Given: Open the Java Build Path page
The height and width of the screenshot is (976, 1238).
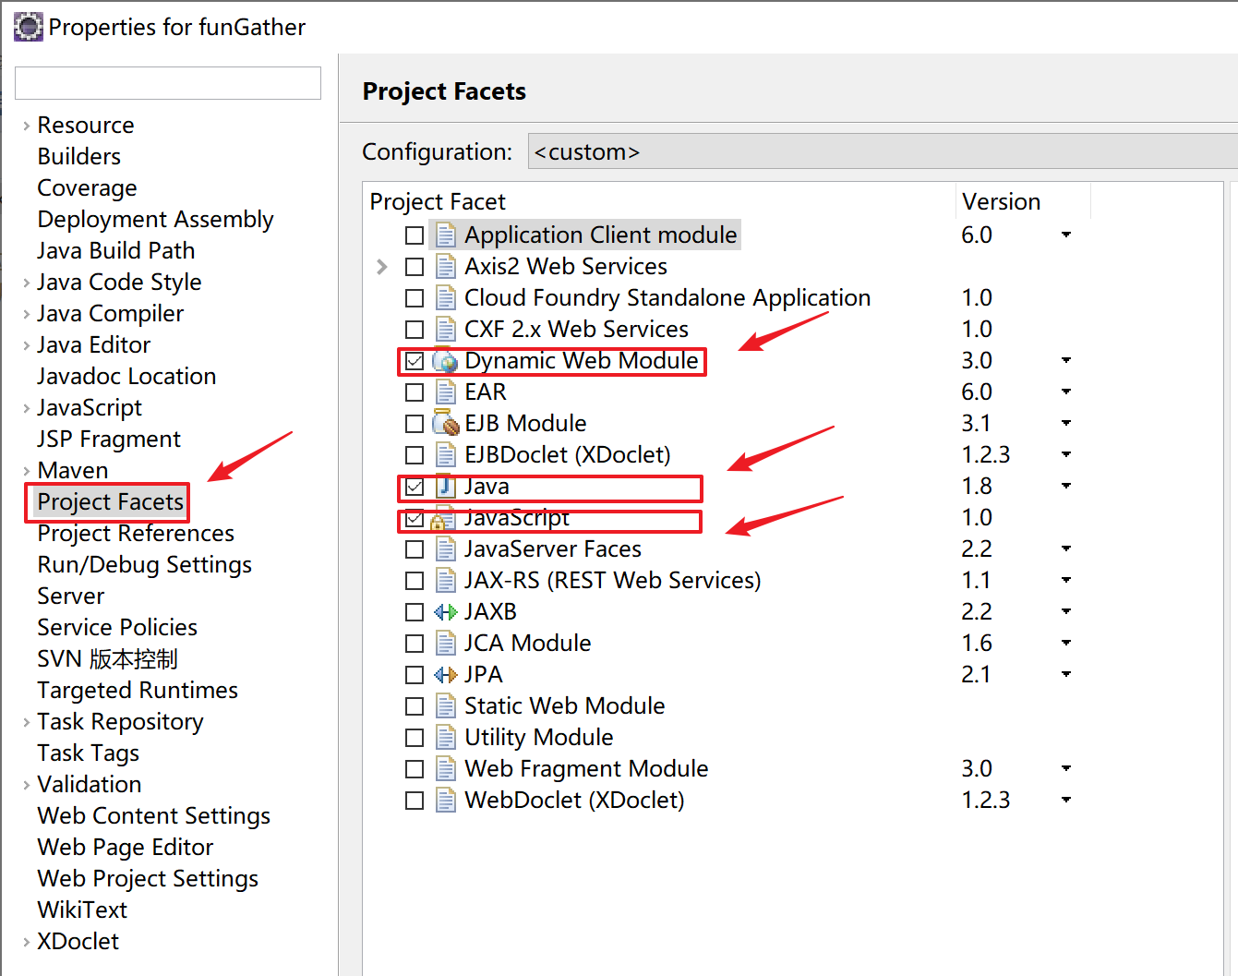Looking at the screenshot, I should coord(115,251).
